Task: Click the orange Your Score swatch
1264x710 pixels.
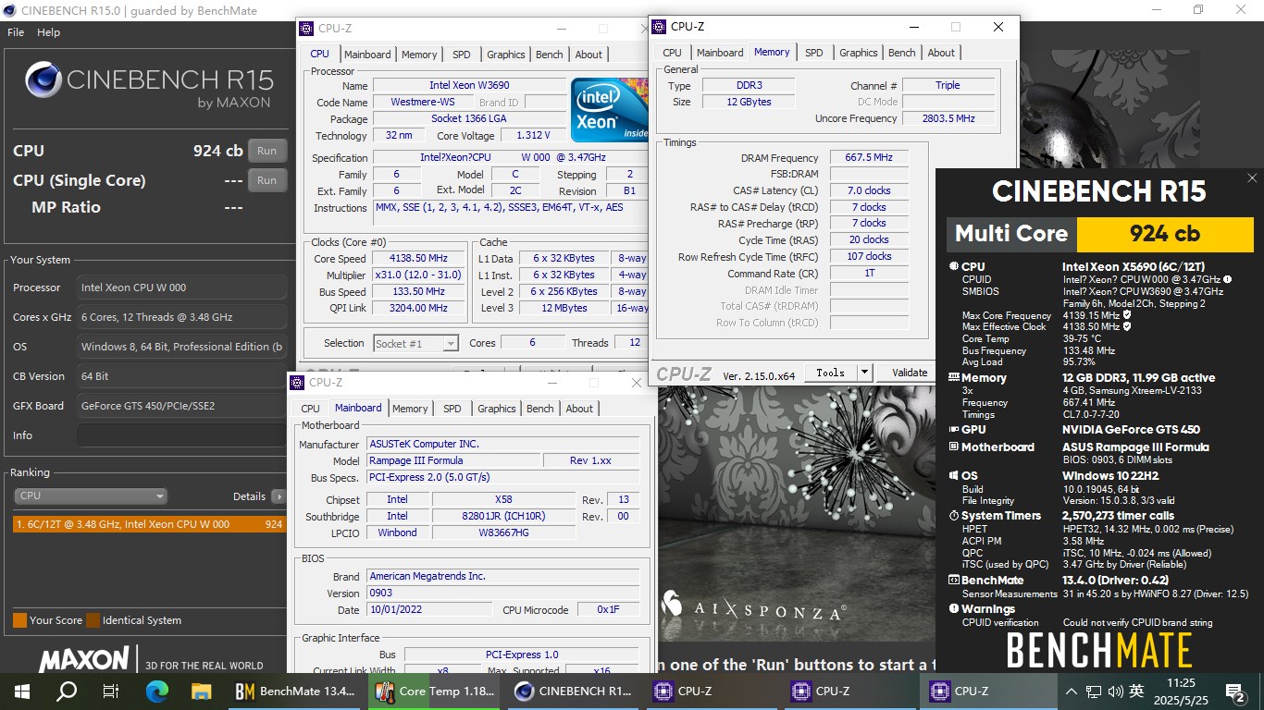Action: [x=19, y=620]
